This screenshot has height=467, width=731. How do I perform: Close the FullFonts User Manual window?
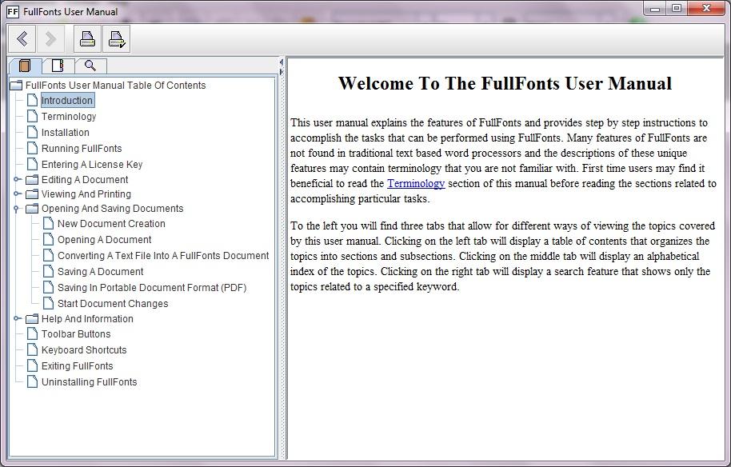[x=706, y=8]
